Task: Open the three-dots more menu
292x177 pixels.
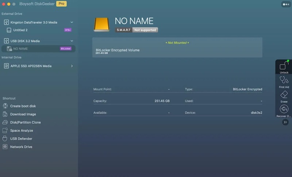Action: coord(286,4)
